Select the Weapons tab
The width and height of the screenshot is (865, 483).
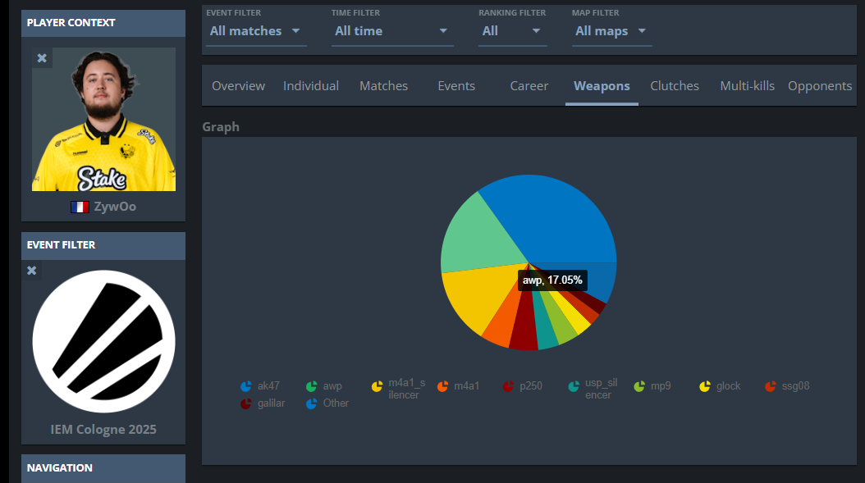tap(602, 86)
